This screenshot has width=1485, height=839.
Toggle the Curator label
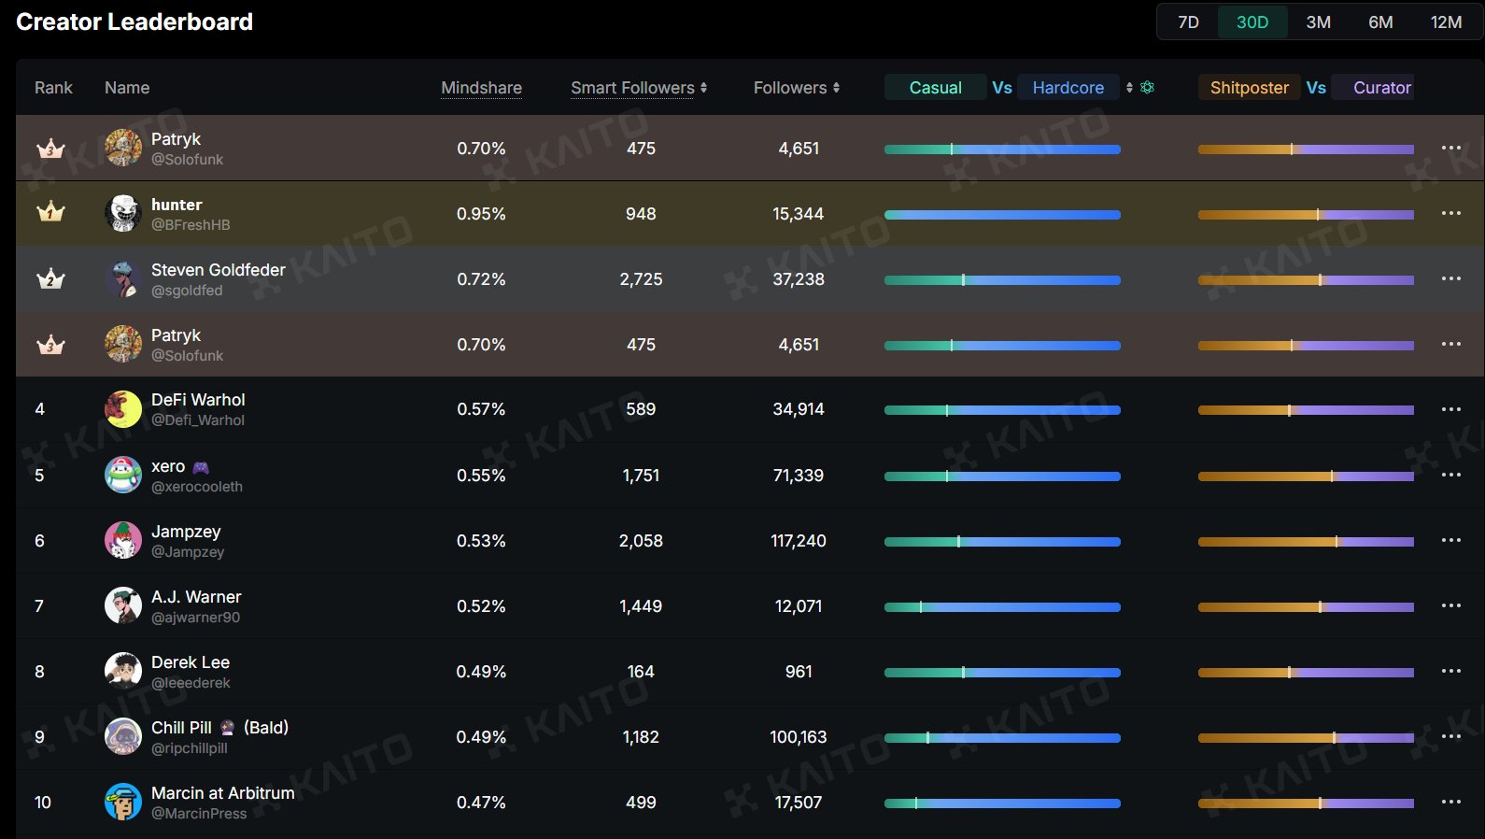(x=1373, y=87)
